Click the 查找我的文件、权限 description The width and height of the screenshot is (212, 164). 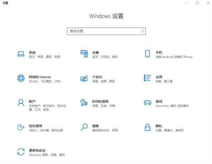[105, 130]
